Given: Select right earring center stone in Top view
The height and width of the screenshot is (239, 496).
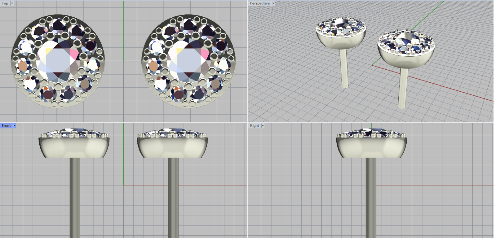Looking at the screenshot, I should click(x=189, y=60).
